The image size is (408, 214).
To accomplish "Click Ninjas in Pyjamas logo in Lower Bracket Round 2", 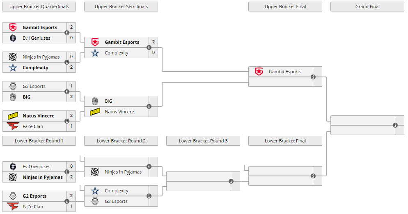I will tap(95, 172).
